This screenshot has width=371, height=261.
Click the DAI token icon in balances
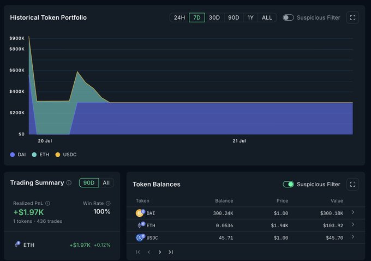tap(140, 213)
